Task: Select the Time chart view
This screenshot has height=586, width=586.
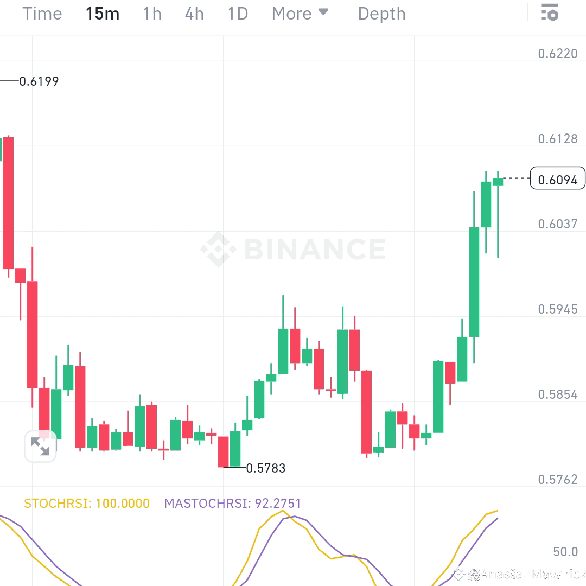Action: (x=42, y=14)
